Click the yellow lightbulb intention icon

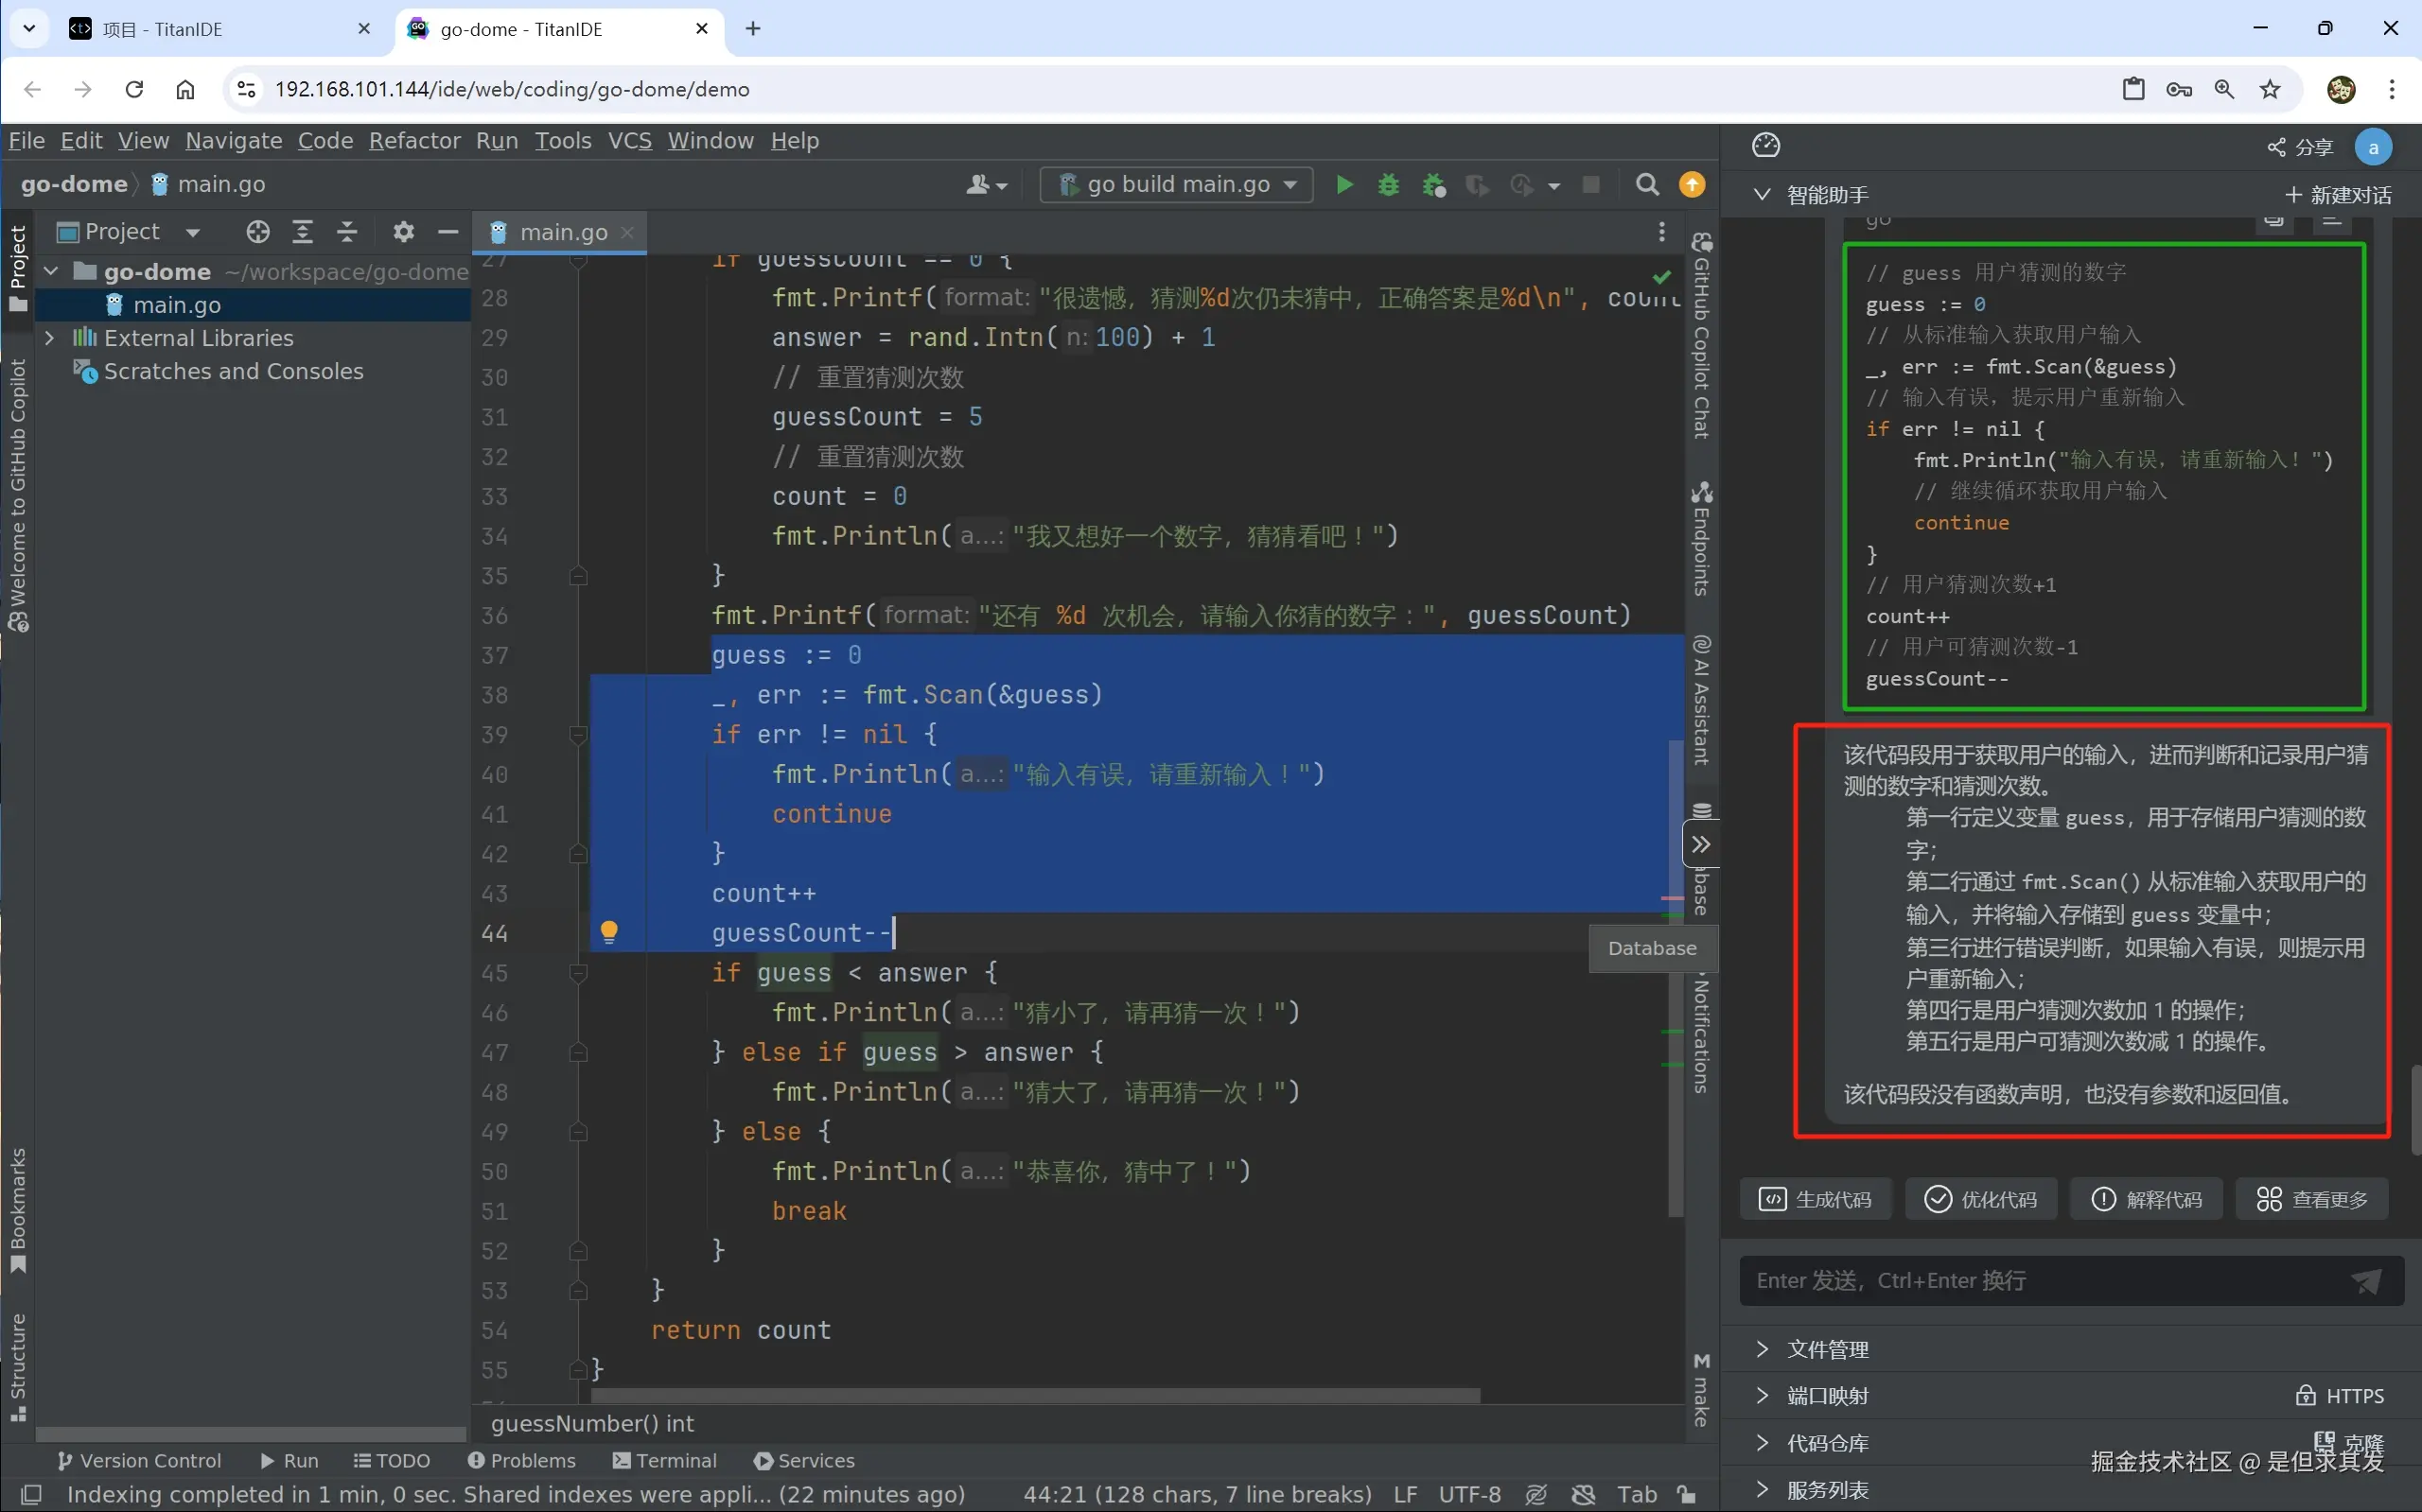pos(608,932)
